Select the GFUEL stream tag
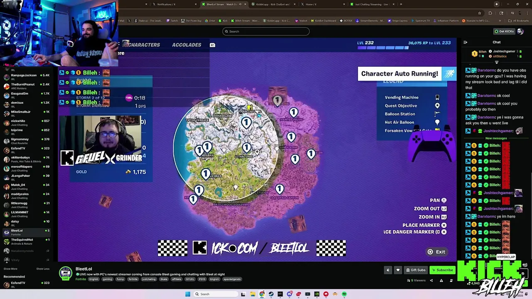 pos(190,279)
